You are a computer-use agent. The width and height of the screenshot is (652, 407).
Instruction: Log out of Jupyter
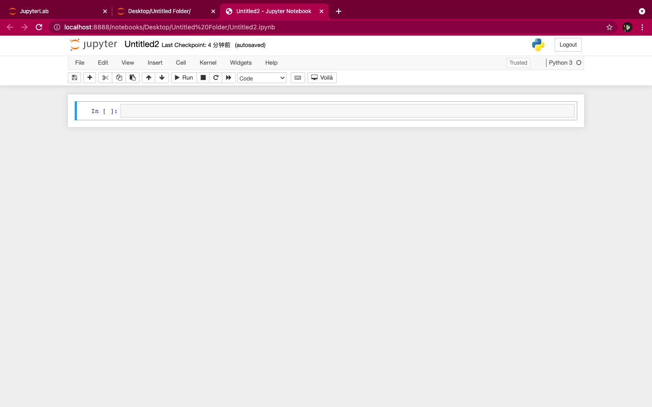tap(568, 44)
